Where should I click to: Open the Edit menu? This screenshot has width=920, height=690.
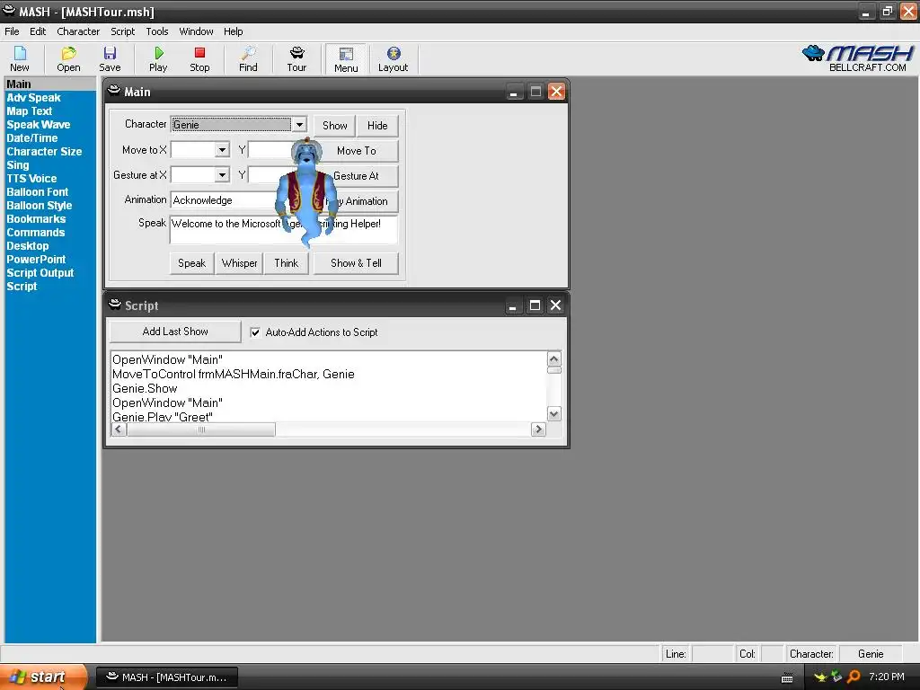38,31
